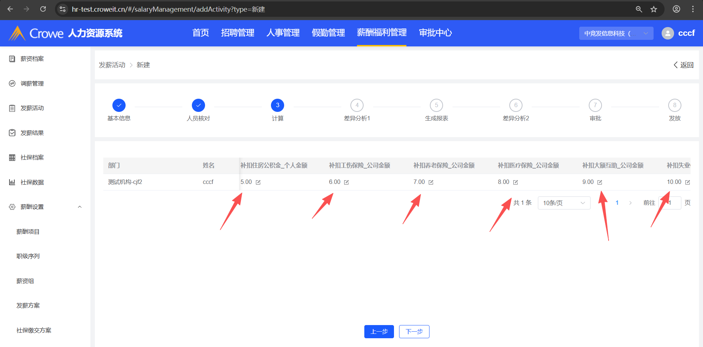Click edit icon beside 6.00 amount
The height and width of the screenshot is (347, 703).
coord(346,182)
